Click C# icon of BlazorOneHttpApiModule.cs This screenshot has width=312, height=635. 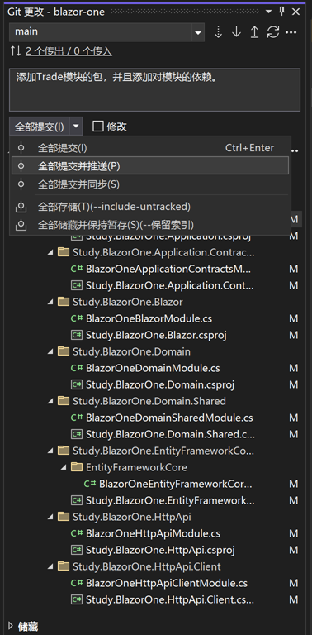[x=77, y=534]
